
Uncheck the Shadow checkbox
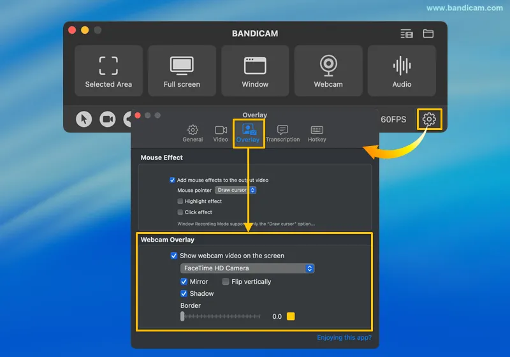click(x=184, y=294)
